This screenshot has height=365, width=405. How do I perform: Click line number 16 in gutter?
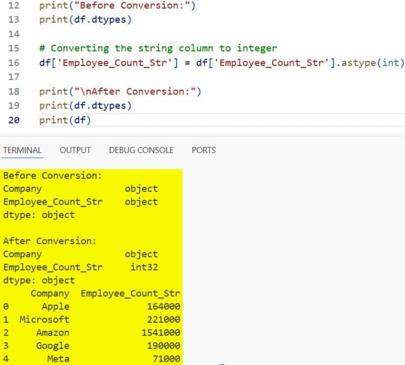click(14, 63)
